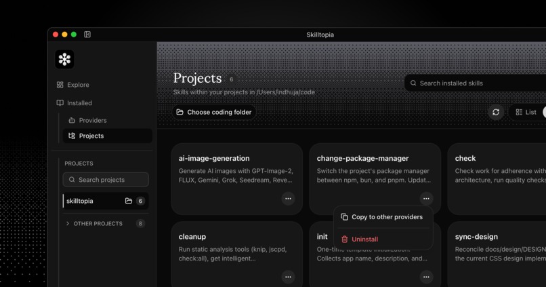
Task: Click the Explore grid icon
Action: tap(60, 85)
